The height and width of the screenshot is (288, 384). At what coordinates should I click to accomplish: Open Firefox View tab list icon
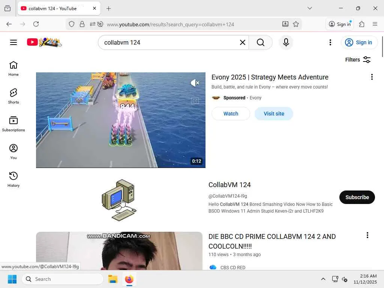click(x=7, y=8)
